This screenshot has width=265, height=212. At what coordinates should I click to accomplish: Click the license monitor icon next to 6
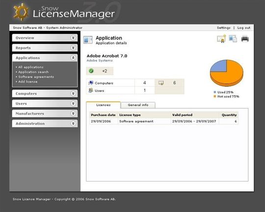tap(161, 83)
